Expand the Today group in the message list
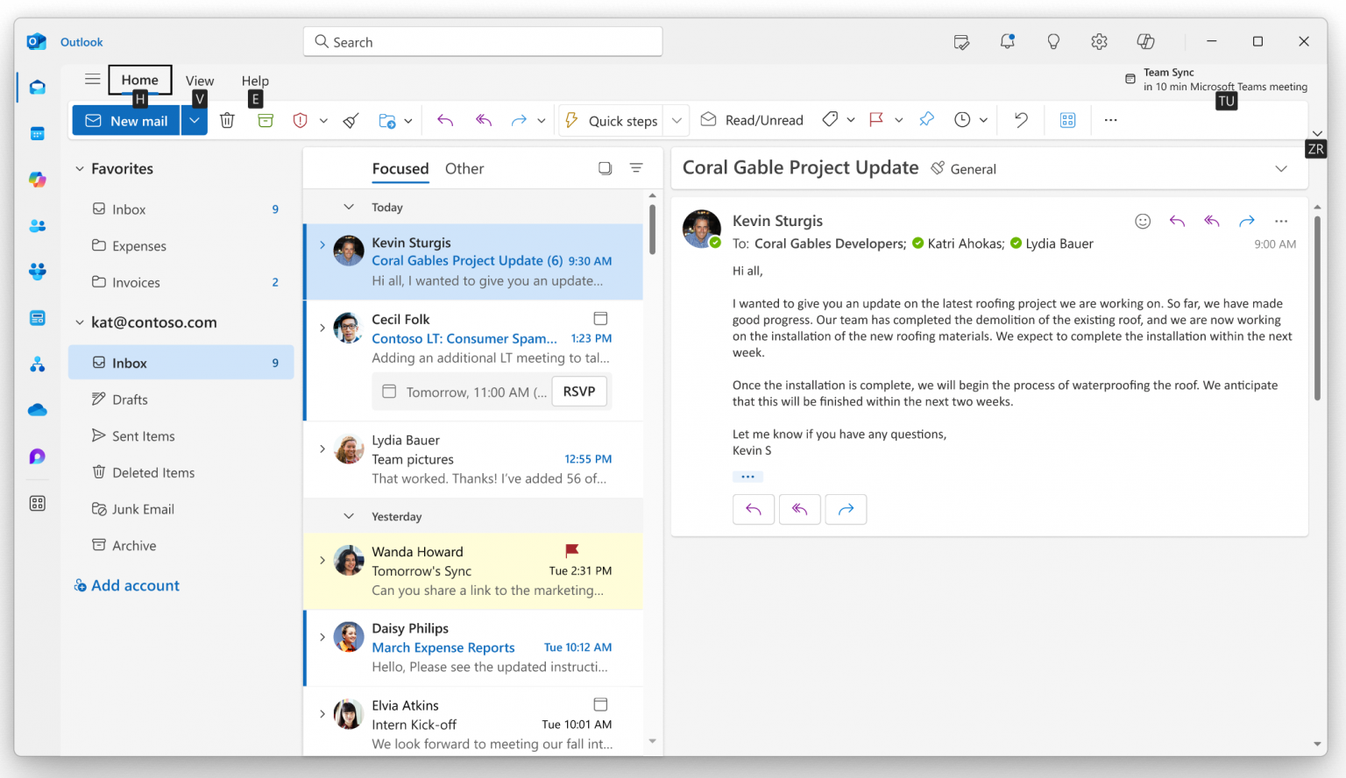Screen dimensions: 1346x778 [349, 207]
